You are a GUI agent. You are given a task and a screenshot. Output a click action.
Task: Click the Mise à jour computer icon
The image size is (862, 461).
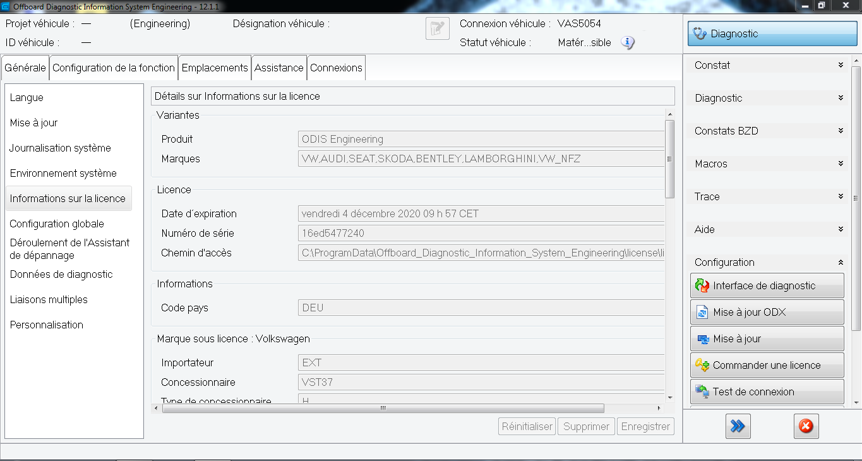coord(702,338)
